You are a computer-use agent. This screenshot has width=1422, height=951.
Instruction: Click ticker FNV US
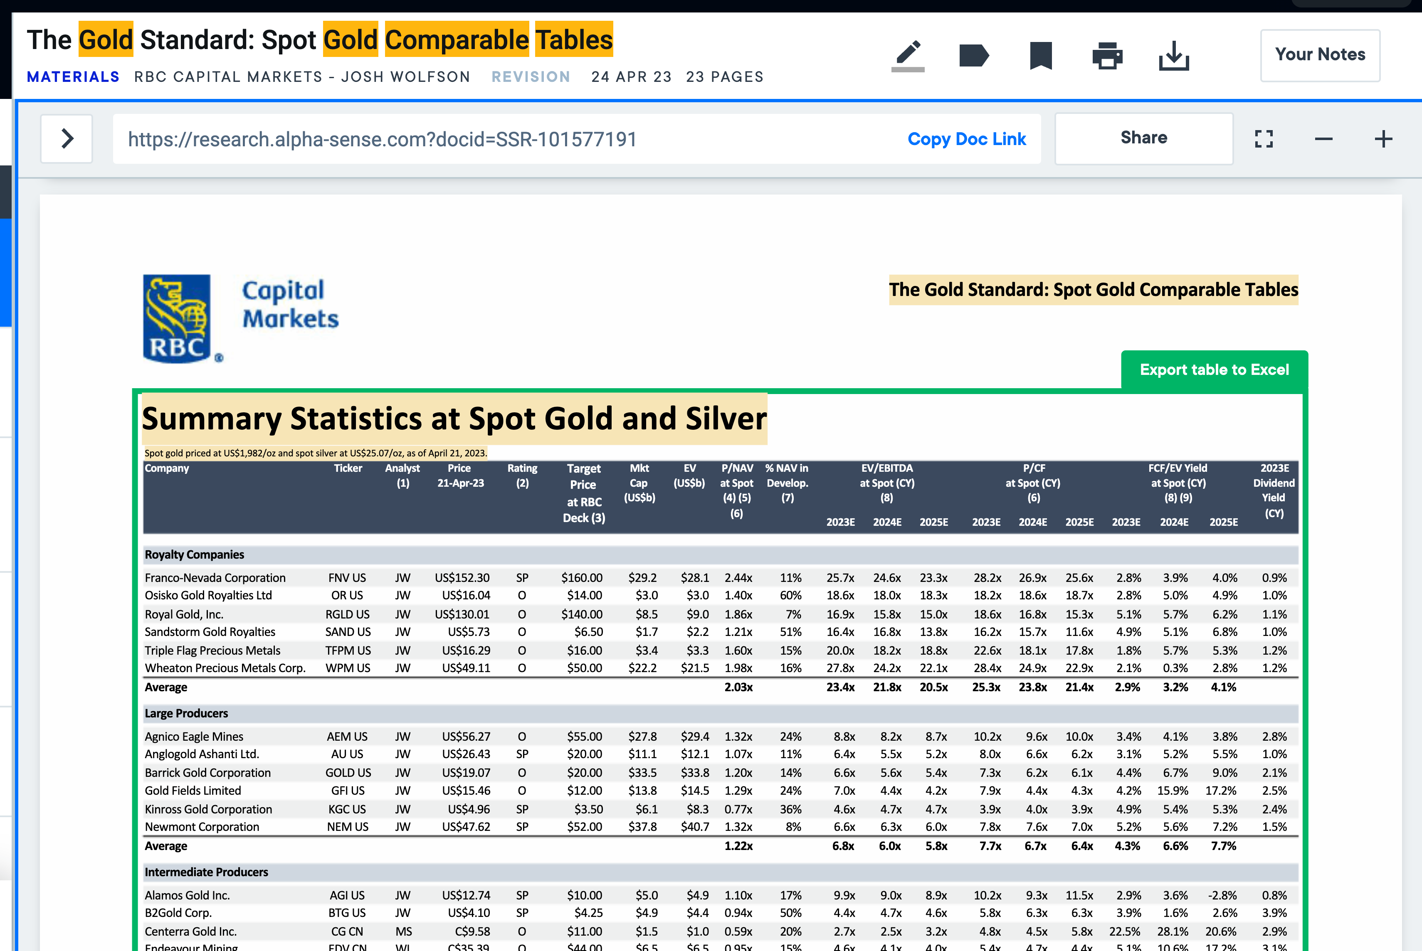pos(347,577)
